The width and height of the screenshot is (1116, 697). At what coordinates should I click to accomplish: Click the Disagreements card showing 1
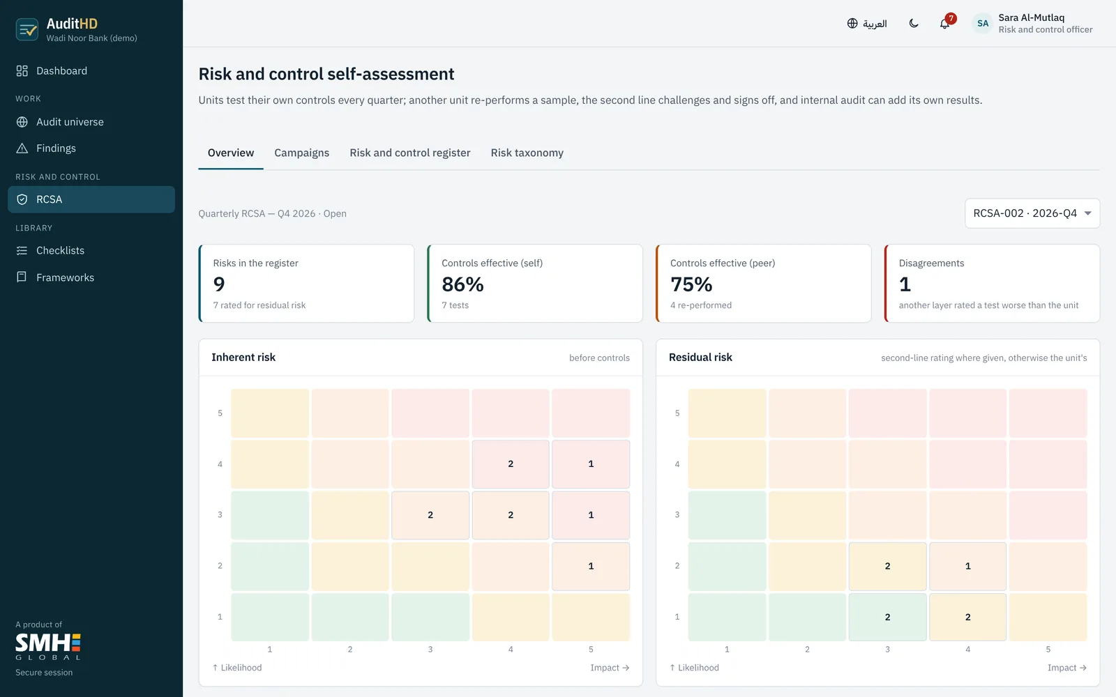992,284
